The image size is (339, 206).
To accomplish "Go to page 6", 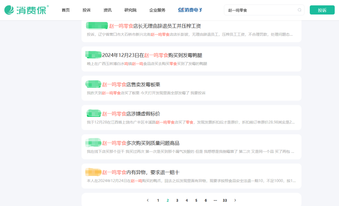I will pos(206,200).
